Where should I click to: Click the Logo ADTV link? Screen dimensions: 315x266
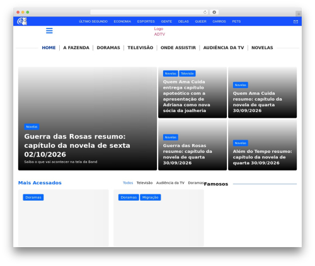coord(159,31)
